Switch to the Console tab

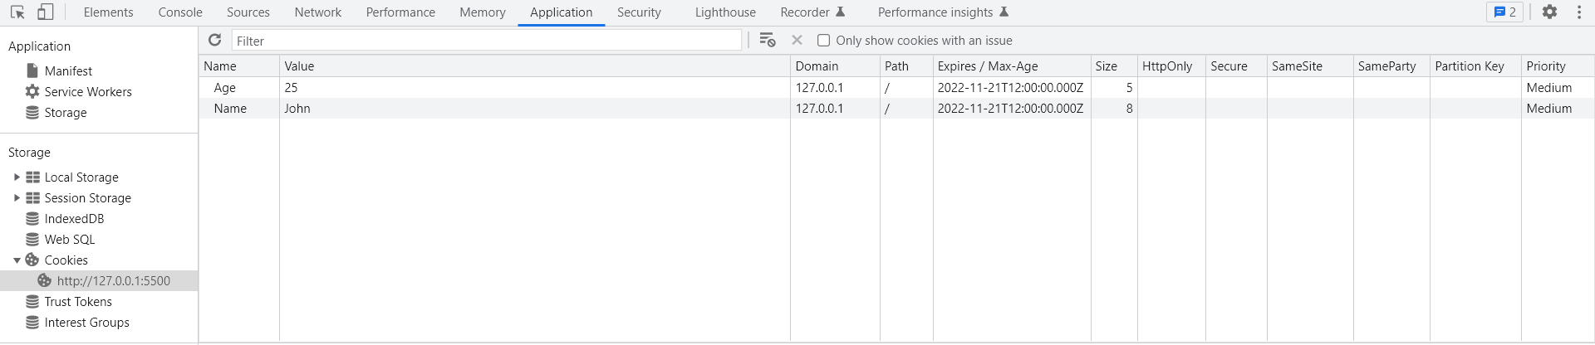pyautogui.click(x=180, y=12)
